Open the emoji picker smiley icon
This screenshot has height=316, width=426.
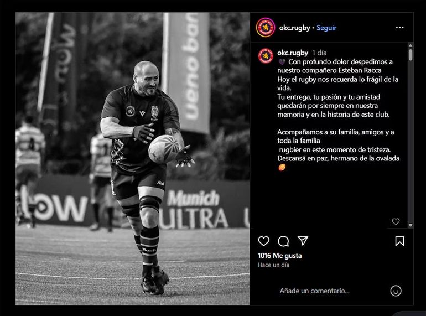pyautogui.click(x=396, y=291)
